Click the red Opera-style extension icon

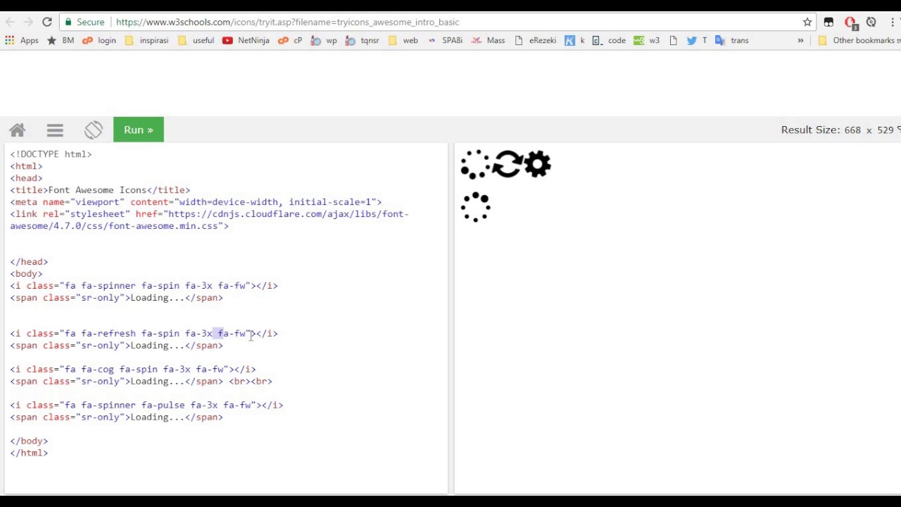click(850, 22)
